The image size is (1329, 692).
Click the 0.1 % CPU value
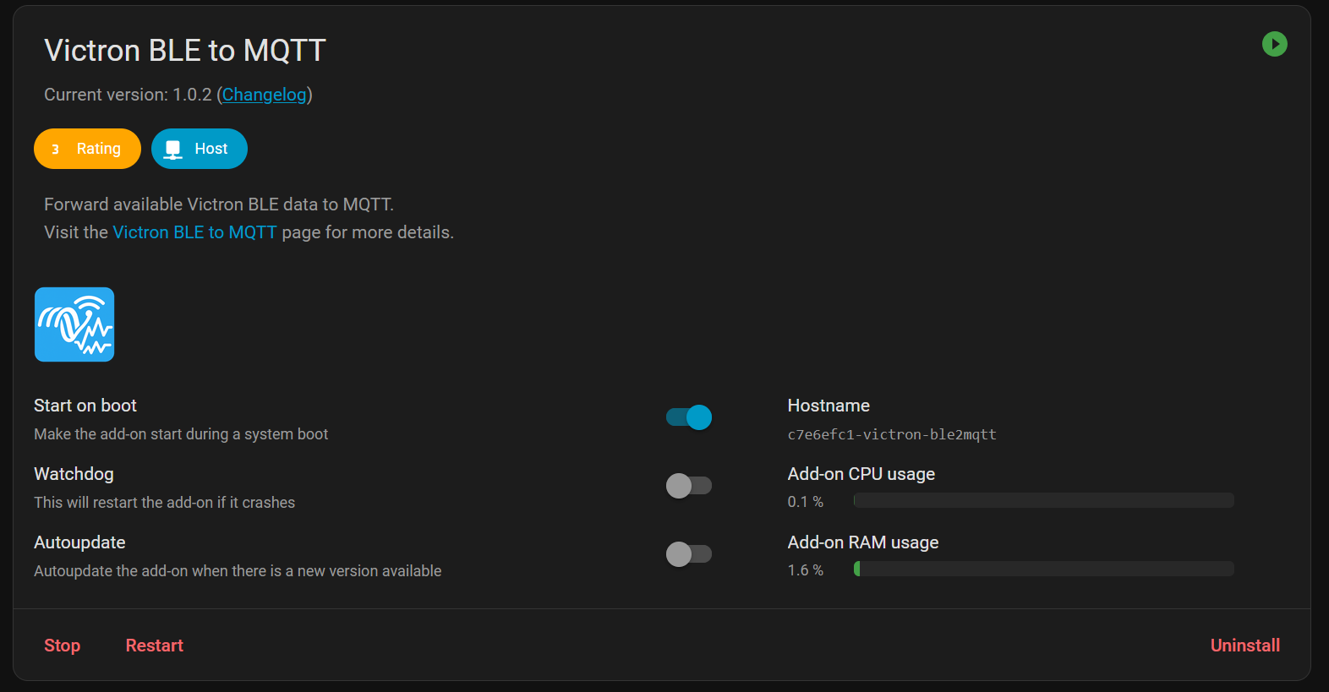805,502
